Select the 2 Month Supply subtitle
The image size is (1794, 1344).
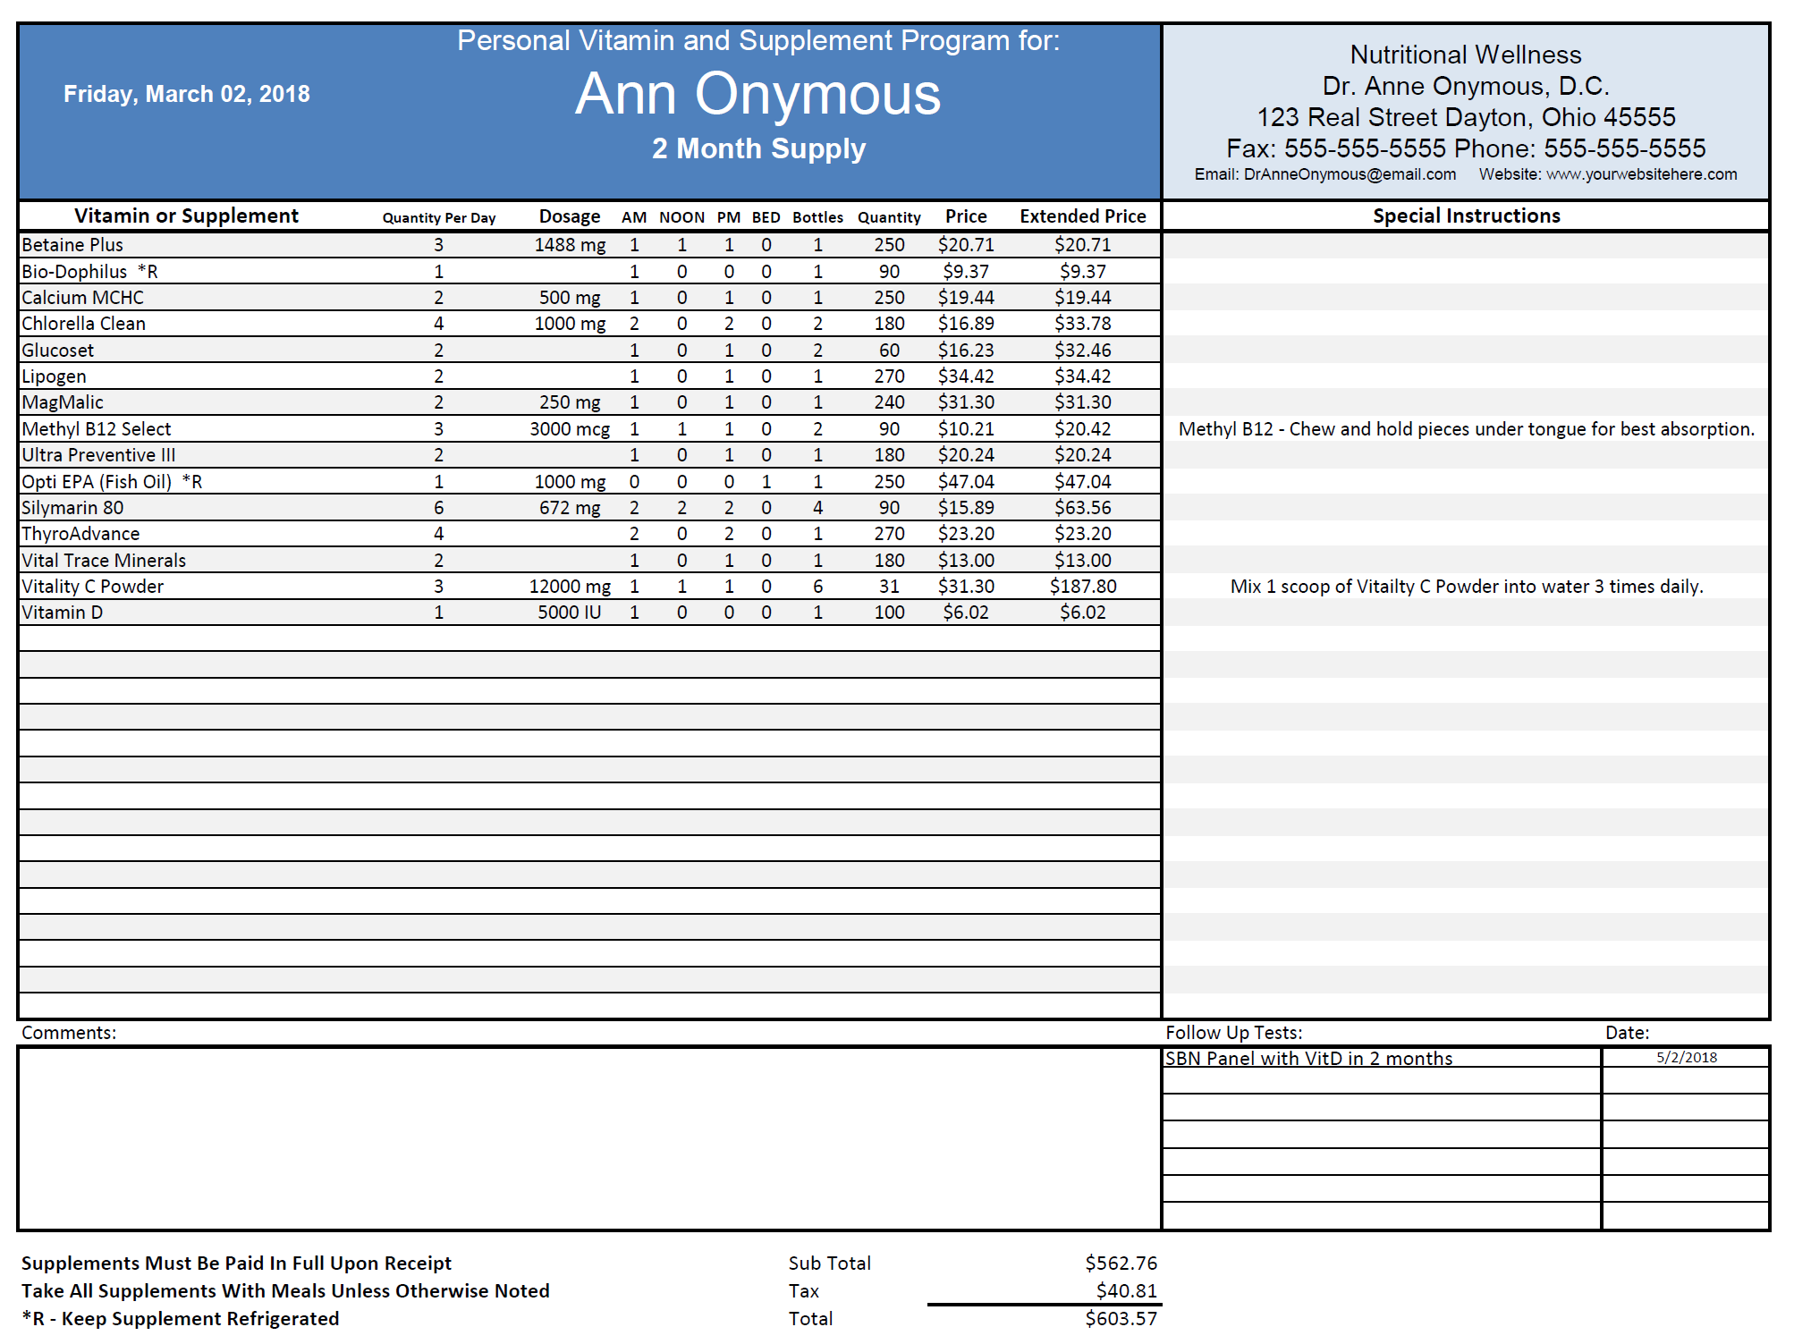758,148
